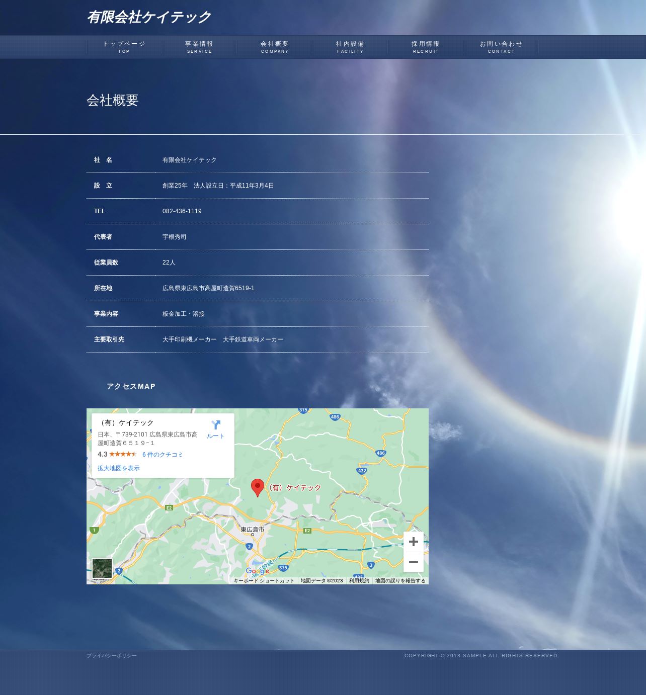
Task: Click the 有限会社ケイテック site title
Action: pyautogui.click(x=149, y=17)
